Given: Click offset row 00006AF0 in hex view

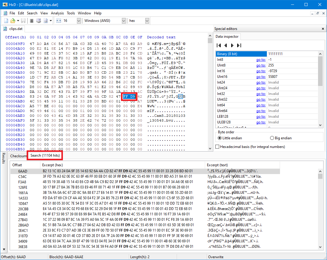Looking at the screenshot, I should (x=15, y=120).
